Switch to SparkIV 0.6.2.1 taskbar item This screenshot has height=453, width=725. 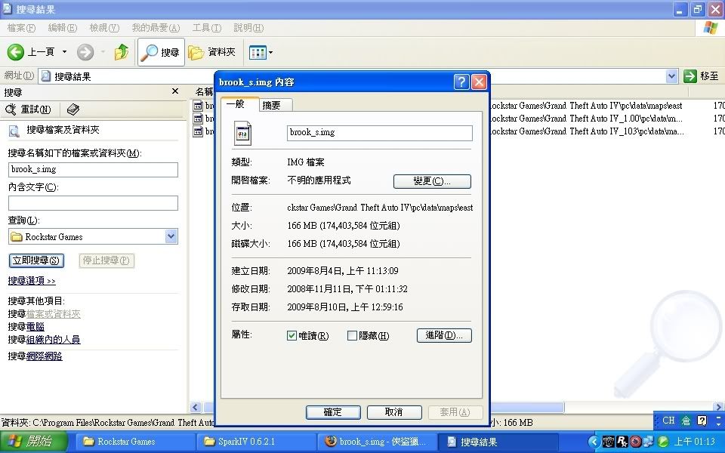pos(255,442)
